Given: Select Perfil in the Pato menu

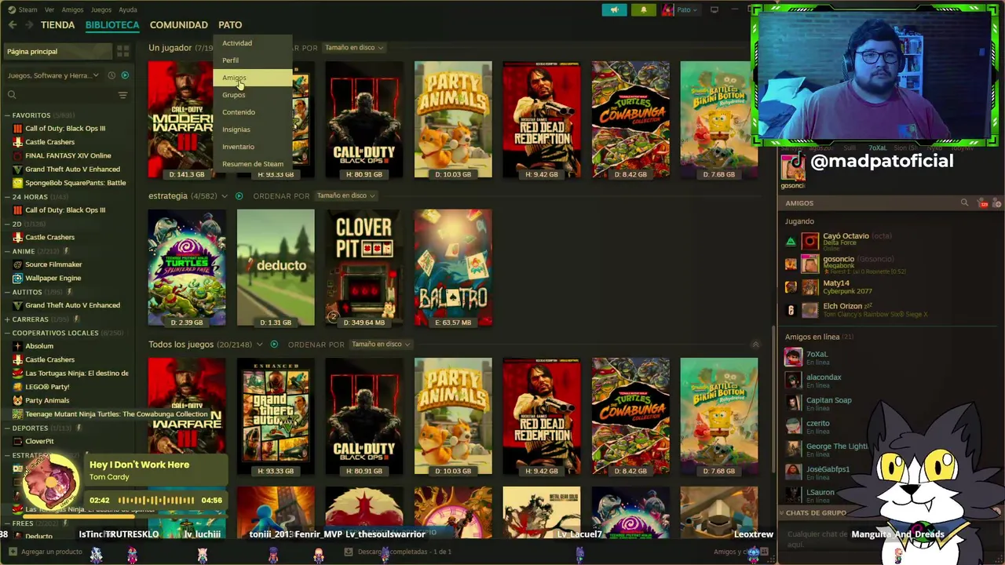Looking at the screenshot, I should pos(253,60).
